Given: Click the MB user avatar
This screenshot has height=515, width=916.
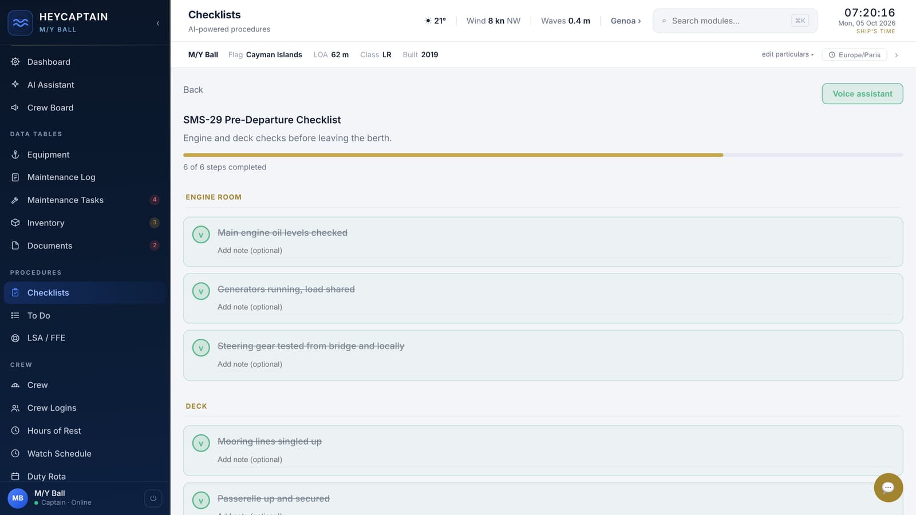Looking at the screenshot, I should (x=18, y=498).
